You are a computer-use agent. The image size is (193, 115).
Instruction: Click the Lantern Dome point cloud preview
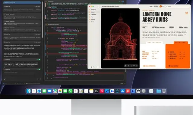point(120,38)
